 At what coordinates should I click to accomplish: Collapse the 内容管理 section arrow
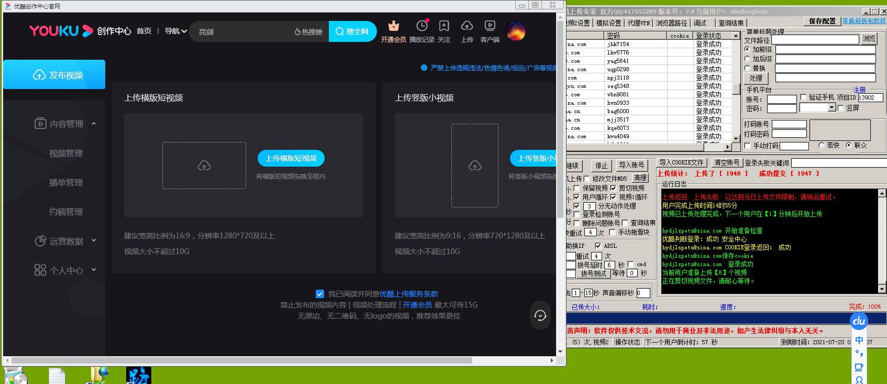pyautogui.click(x=94, y=124)
